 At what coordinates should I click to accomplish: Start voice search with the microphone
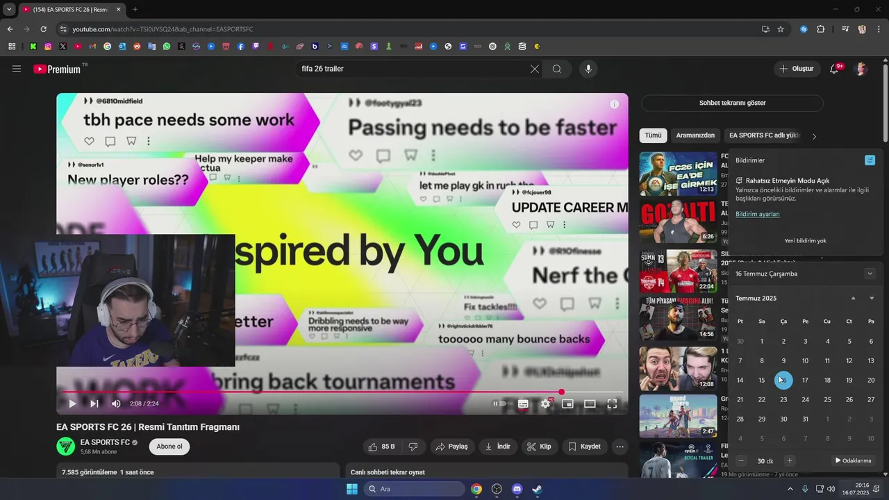[x=588, y=69]
